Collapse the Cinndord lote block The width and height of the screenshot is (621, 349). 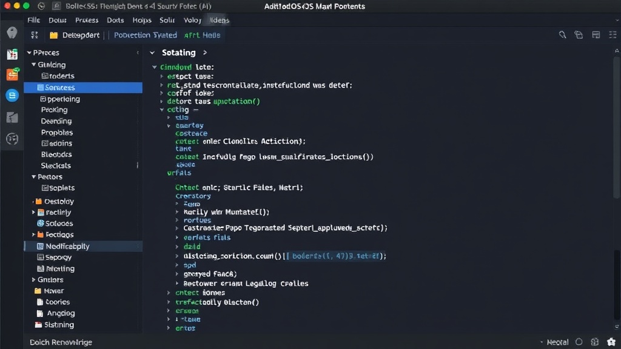155,67
